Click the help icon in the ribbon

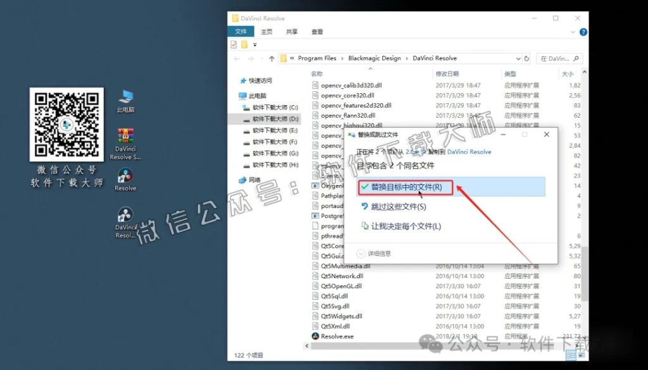pos(582,32)
